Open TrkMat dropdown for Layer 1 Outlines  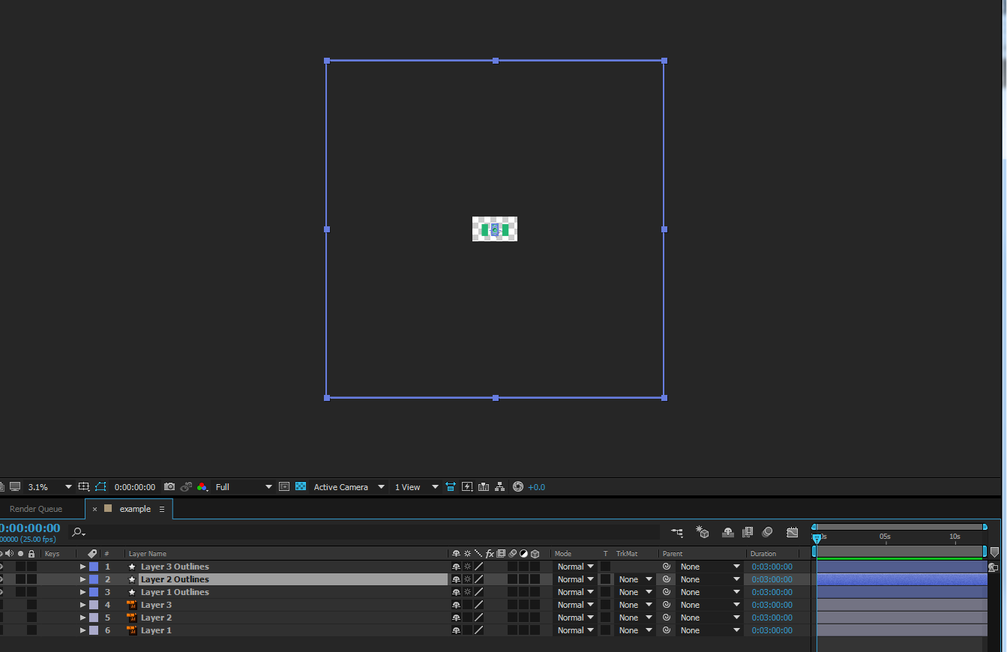(x=635, y=592)
